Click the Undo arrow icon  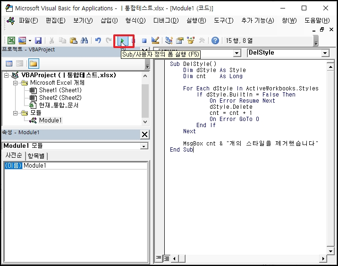coord(98,40)
